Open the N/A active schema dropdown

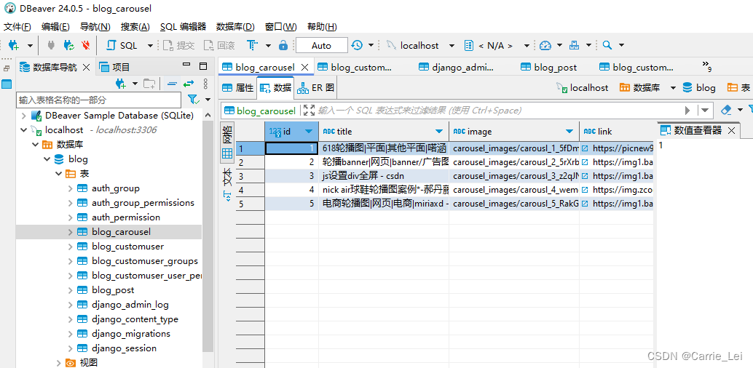(527, 46)
